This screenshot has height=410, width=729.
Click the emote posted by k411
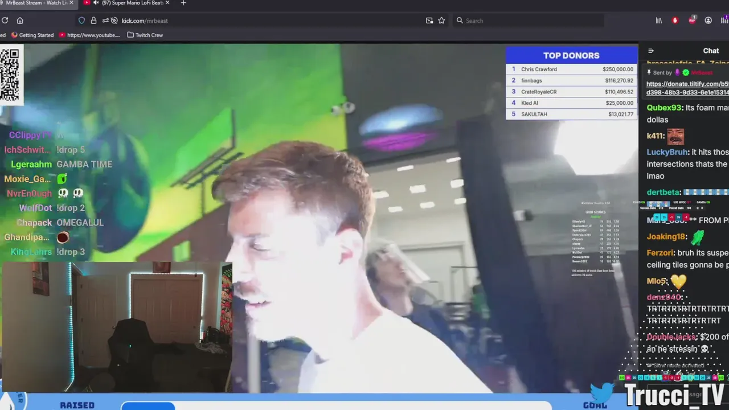coord(675,136)
